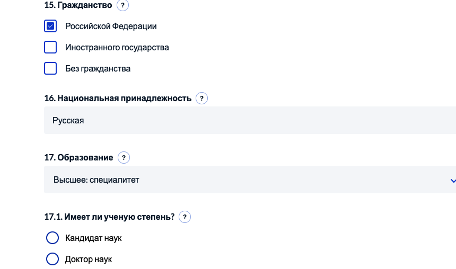The width and height of the screenshot is (456, 269).
Task: Click the Российской Федерации label text
Action: click(111, 26)
